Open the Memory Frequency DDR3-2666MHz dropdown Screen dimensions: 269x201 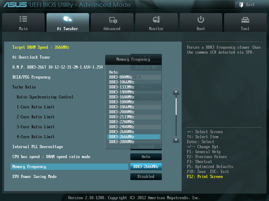point(146,167)
